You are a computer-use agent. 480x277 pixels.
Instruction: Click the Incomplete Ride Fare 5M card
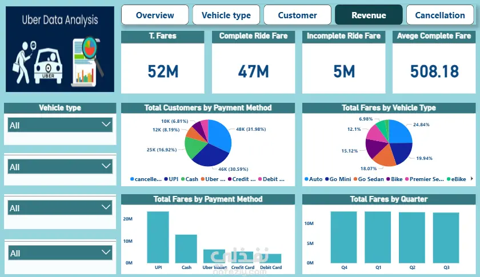[344, 62]
